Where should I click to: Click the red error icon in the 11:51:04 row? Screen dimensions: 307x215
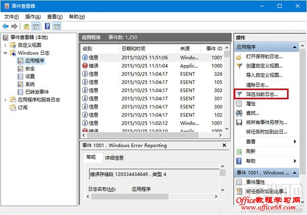tap(85, 66)
